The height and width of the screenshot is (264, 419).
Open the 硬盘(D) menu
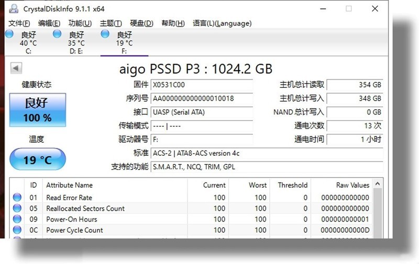tap(141, 23)
